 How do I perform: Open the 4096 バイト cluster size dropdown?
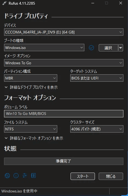(x=97, y=129)
